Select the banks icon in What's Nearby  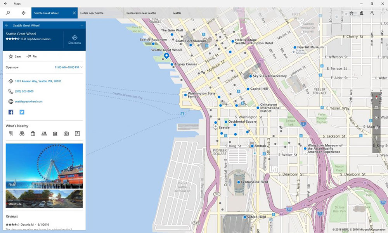click(x=55, y=133)
